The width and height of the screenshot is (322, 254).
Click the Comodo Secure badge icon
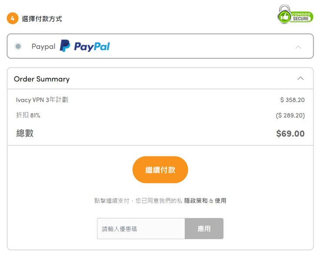pos(295,15)
